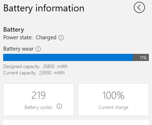Screen dimensions: 152x125
Task: Click the Designed capacity 26810 mWh line
Action: [x=35, y=67]
